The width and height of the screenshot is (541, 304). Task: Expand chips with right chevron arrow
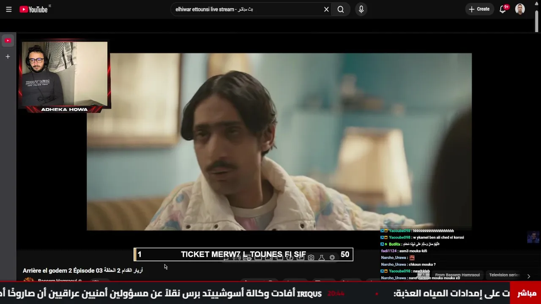point(528,276)
